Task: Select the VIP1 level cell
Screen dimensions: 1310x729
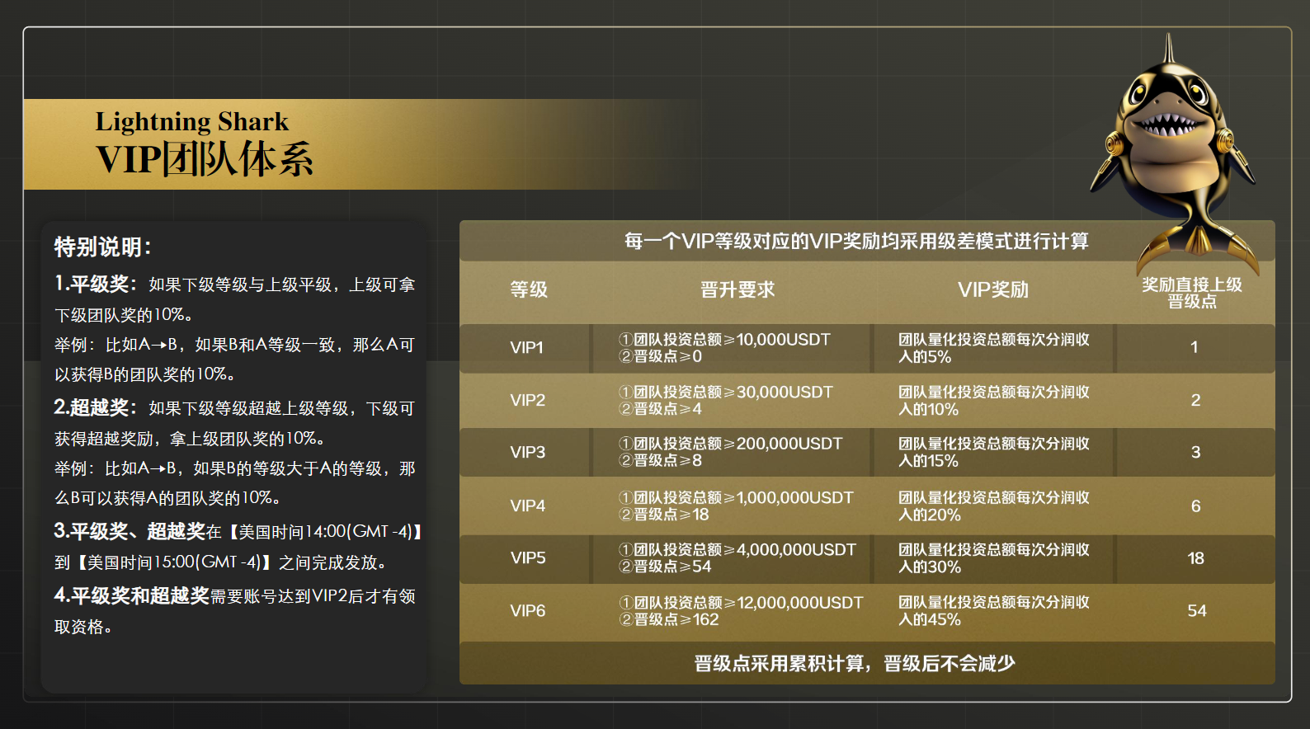Action: click(526, 348)
